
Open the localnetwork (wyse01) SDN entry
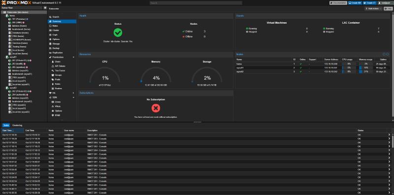(20, 74)
